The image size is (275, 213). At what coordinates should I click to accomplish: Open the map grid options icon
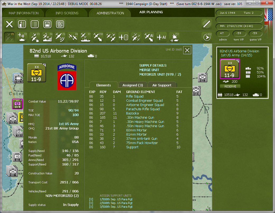[60, 24]
